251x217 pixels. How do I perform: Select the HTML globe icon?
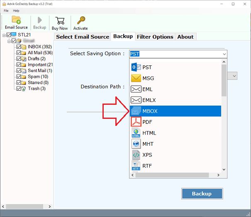pos(136,133)
